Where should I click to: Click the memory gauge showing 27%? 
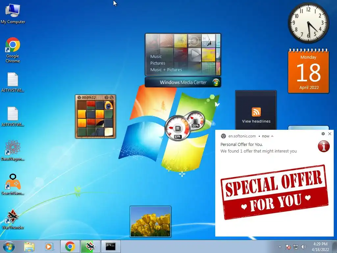195,120
